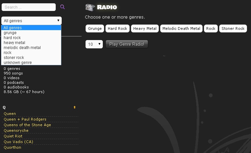Image resolution: width=251 pixels, height=153 pixels.
Task: Toggle the Heavy Metal genre button
Action: (x=145, y=28)
